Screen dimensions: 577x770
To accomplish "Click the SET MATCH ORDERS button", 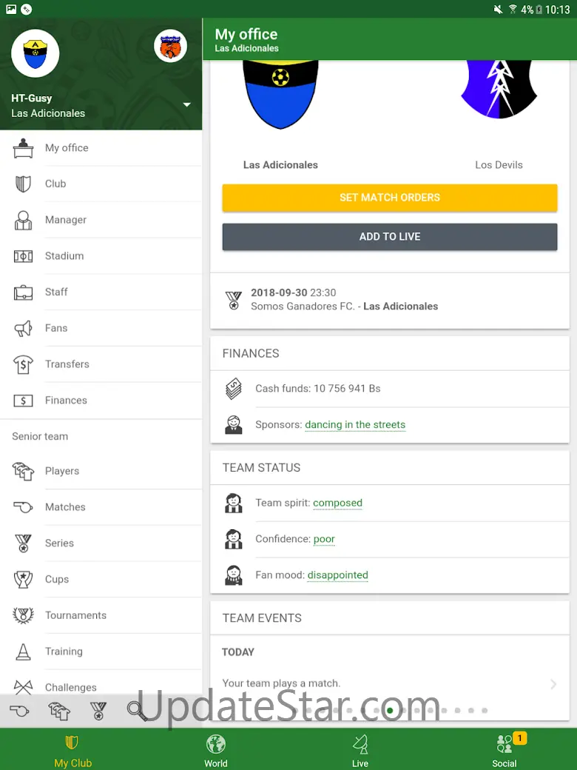I will (x=390, y=198).
